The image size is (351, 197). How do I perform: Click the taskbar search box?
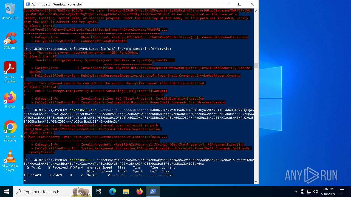coord(53,192)
